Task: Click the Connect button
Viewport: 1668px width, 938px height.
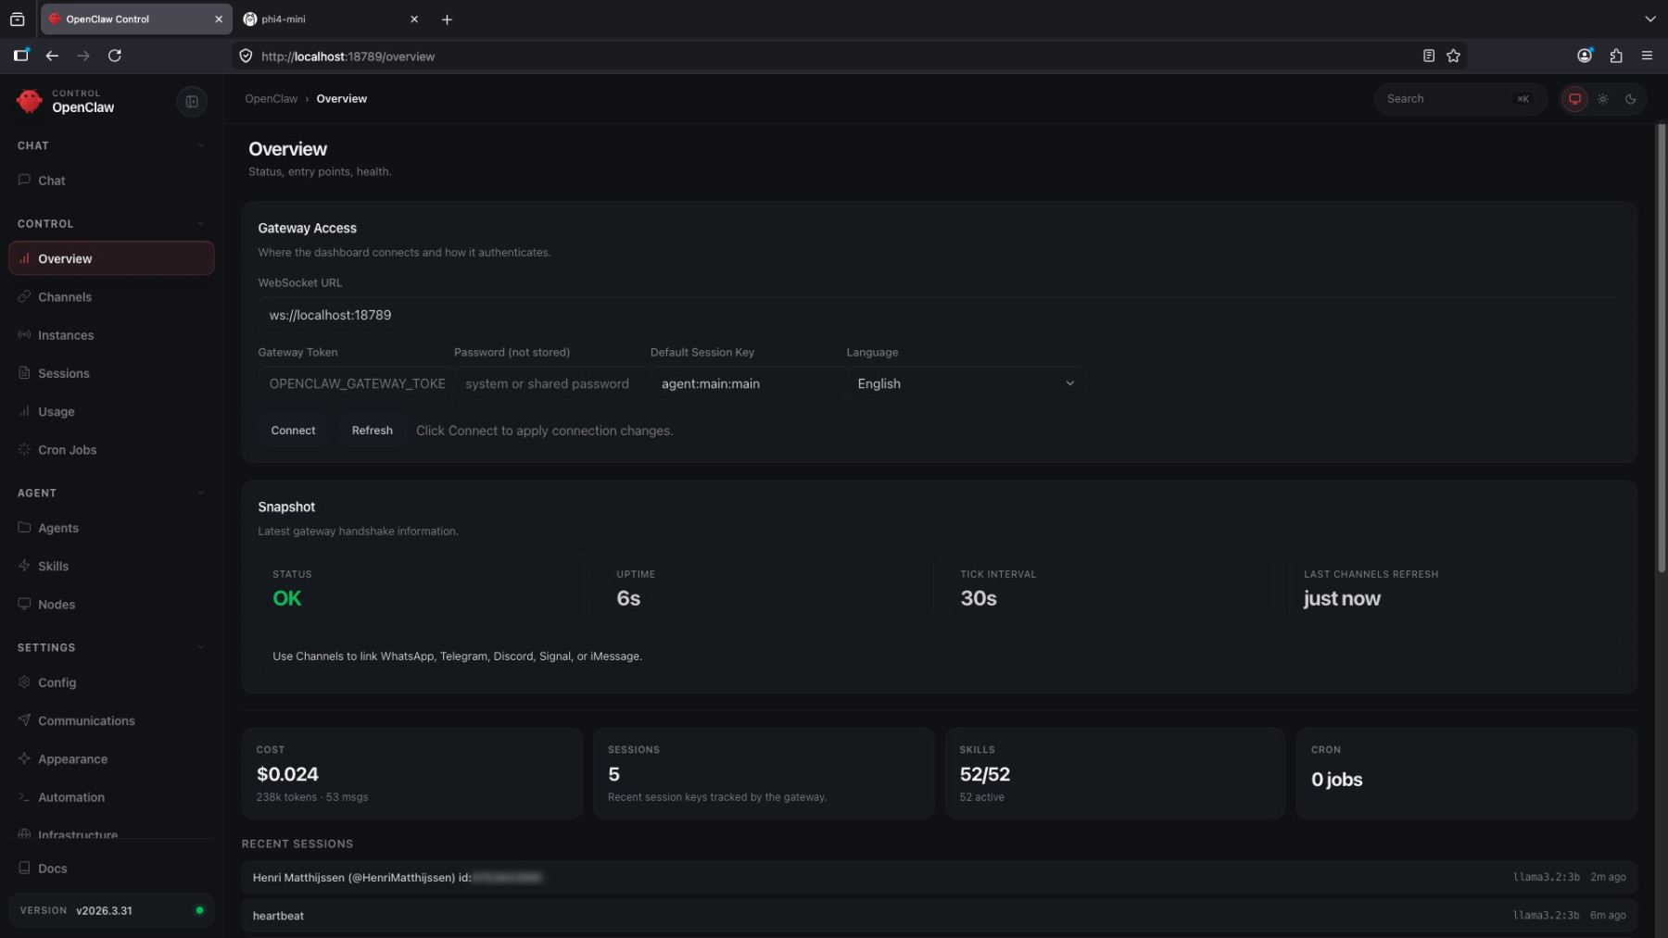Action: point(293,431)
